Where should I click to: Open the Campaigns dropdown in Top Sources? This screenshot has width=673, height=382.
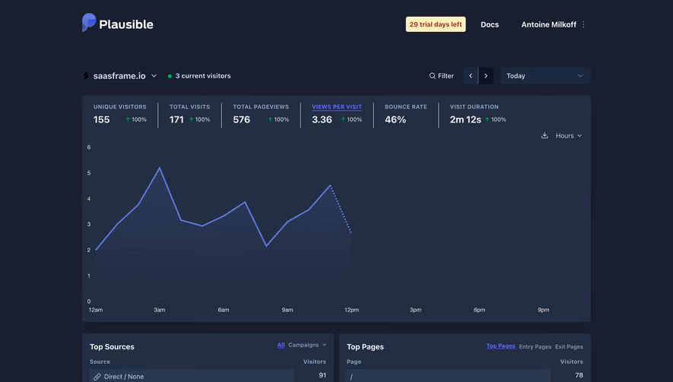307,345
